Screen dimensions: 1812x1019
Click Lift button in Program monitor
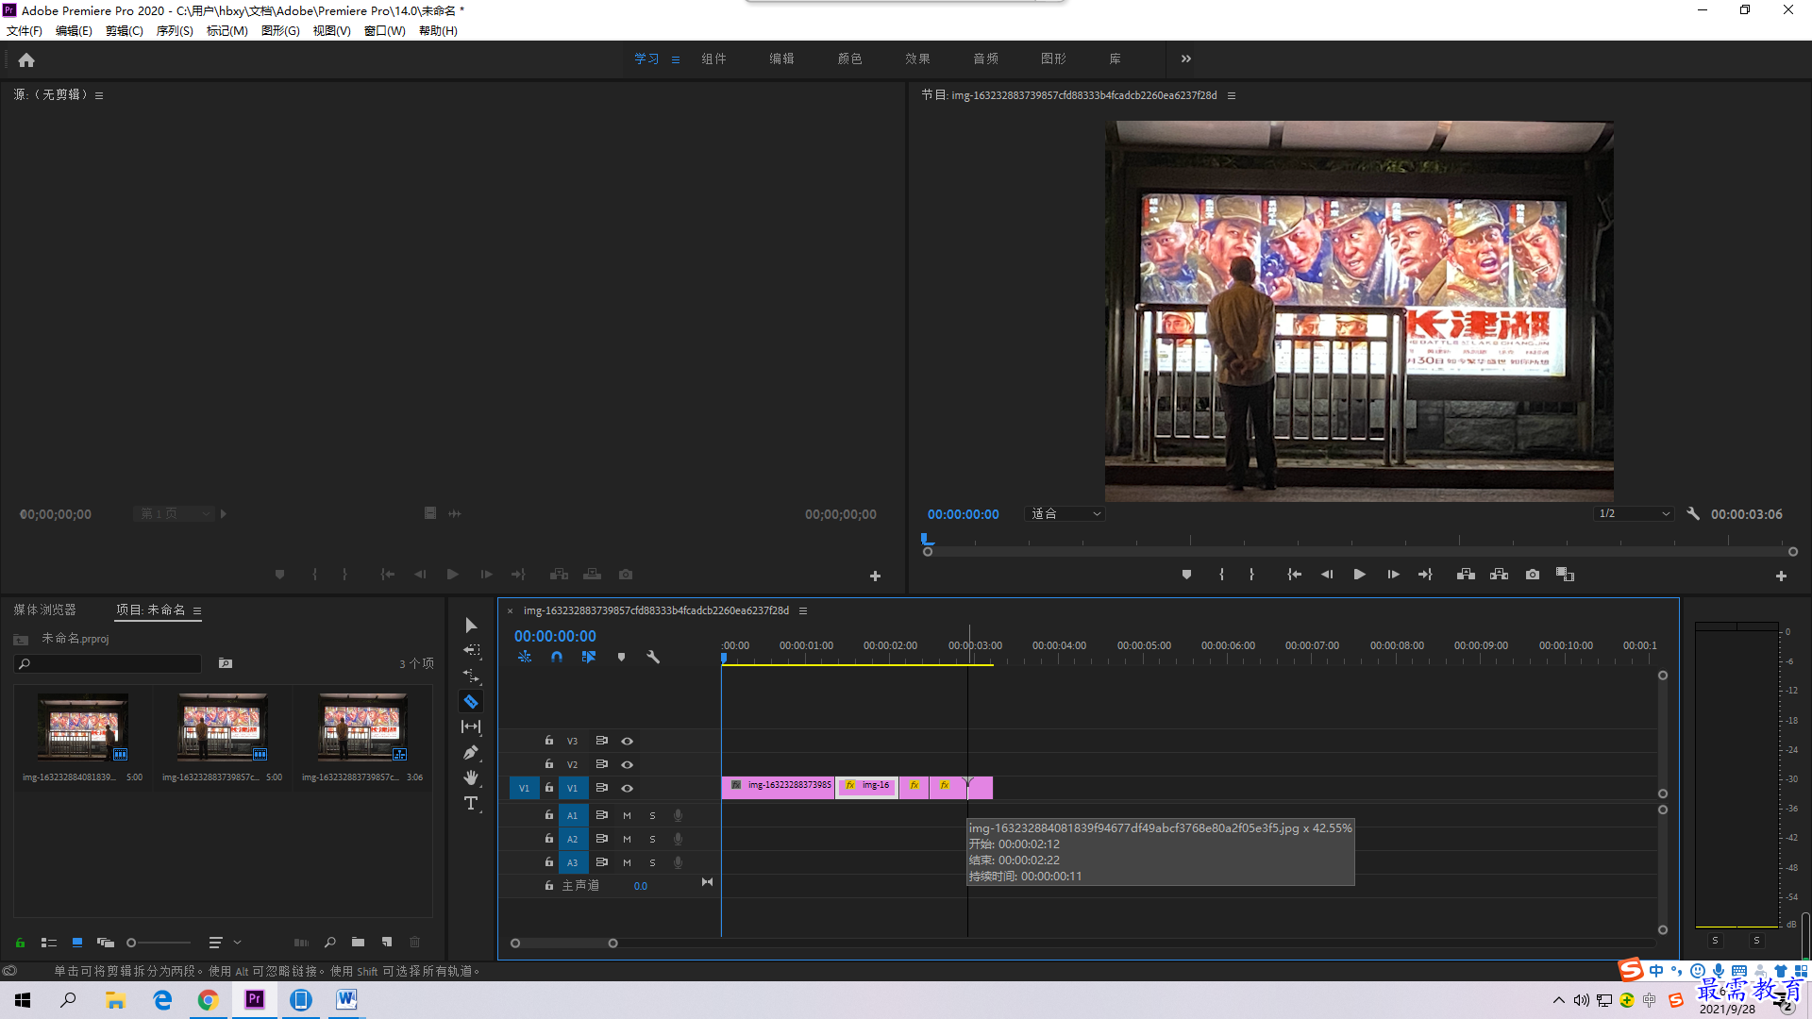(1466, 575)
